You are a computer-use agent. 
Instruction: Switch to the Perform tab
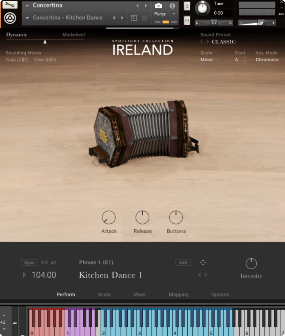click(x=66, y=294)
